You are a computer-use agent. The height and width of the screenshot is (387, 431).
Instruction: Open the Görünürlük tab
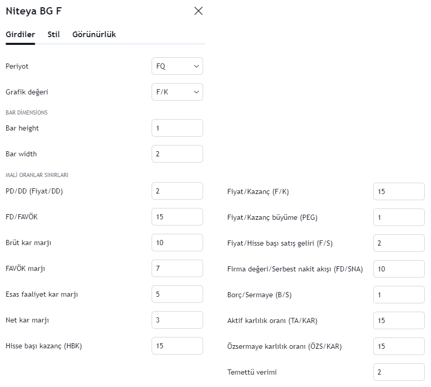(94, 35)
